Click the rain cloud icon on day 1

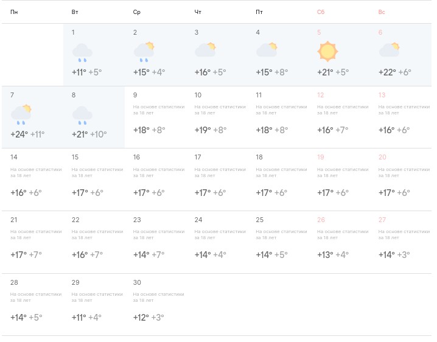82,52
